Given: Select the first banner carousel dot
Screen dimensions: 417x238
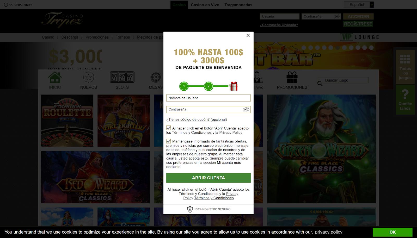Looking at the screenshot, I should (304, 48).
